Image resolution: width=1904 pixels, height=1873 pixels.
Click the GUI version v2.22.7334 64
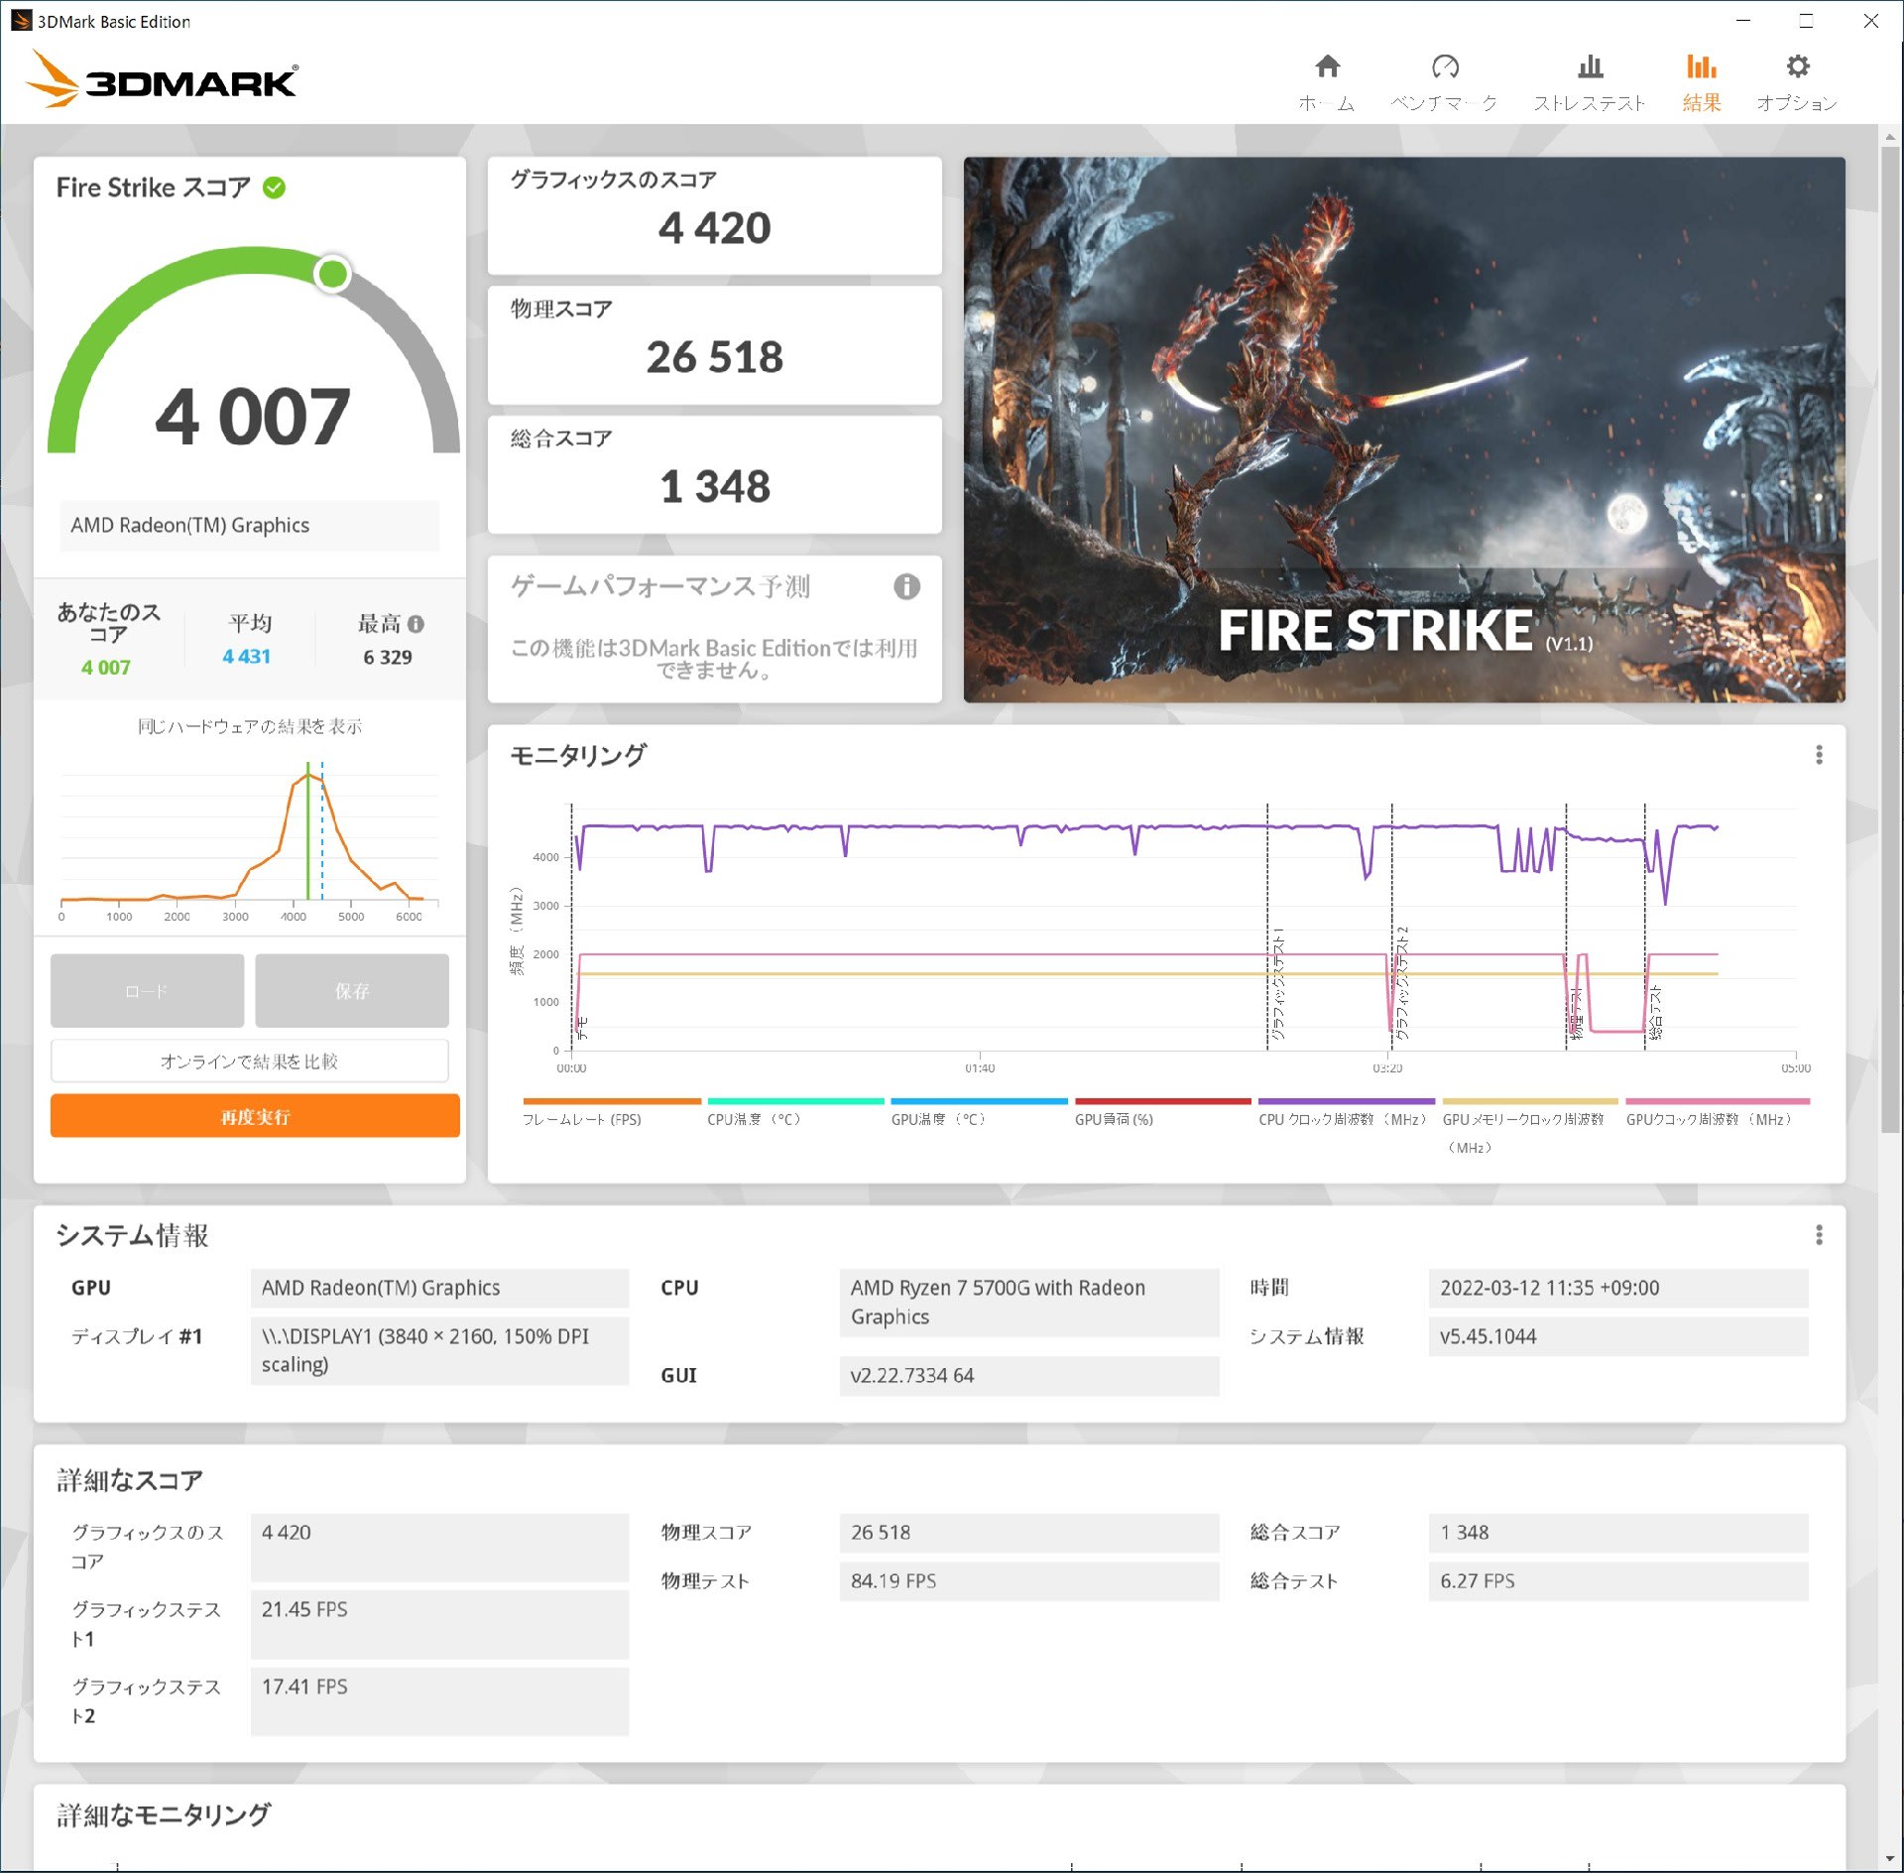(1028, 1375)
